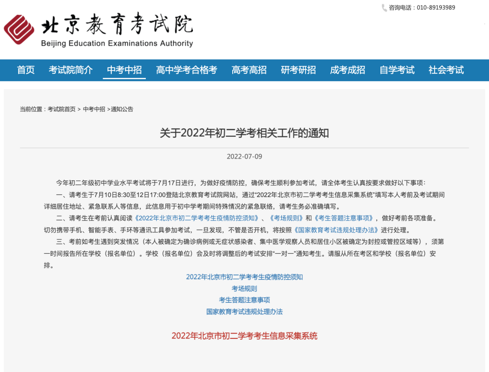The image size is (489, 372).
Task: Open inline link 《2022年北京市初二学考考生疫情防控须知》
Action: point(198,218)
